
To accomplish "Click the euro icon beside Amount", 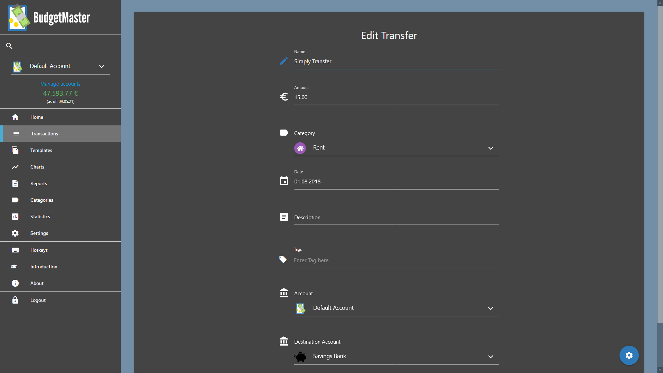I will (x=284, y=97).
